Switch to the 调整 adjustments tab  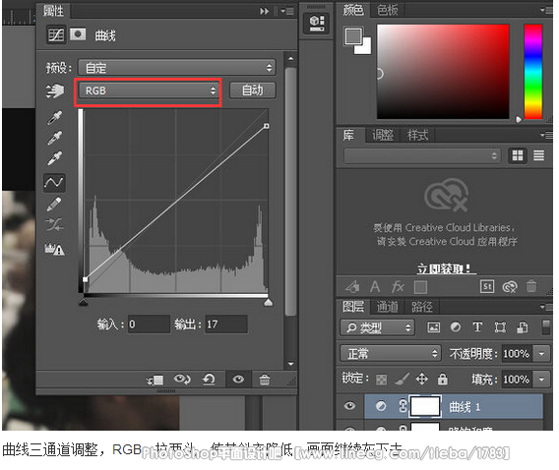(383, 135)
